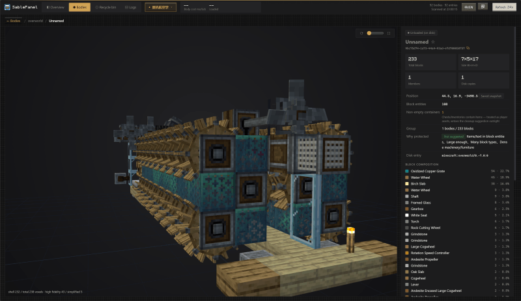Adjust the 3D viewer slider
Image resolution: width=521 pixels, height=301 pixels.
coord(375,33)
